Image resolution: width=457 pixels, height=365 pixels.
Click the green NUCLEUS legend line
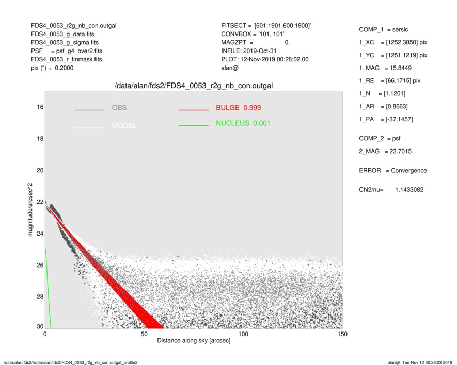(194, 125)
